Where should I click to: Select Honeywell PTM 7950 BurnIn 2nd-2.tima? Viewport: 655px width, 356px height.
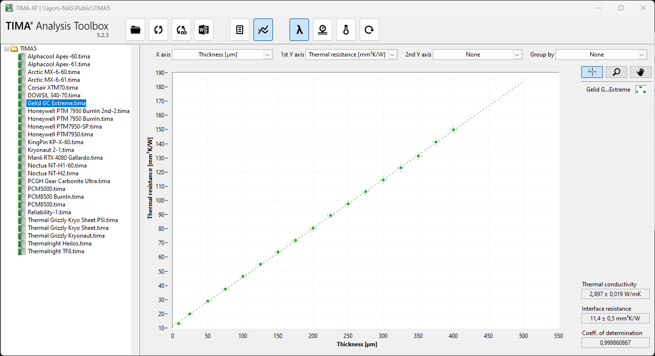(78, 111)
